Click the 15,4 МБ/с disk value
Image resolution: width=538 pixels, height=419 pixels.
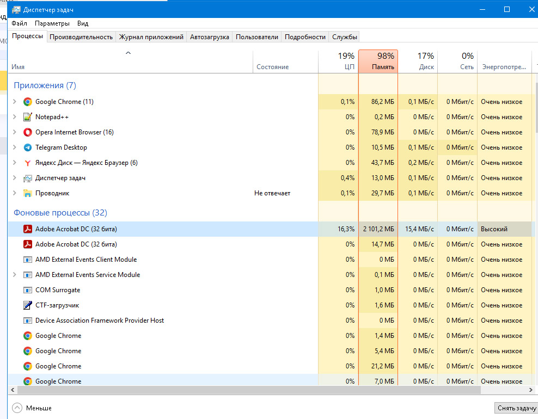pyautogui.click(x=419, y=229)
